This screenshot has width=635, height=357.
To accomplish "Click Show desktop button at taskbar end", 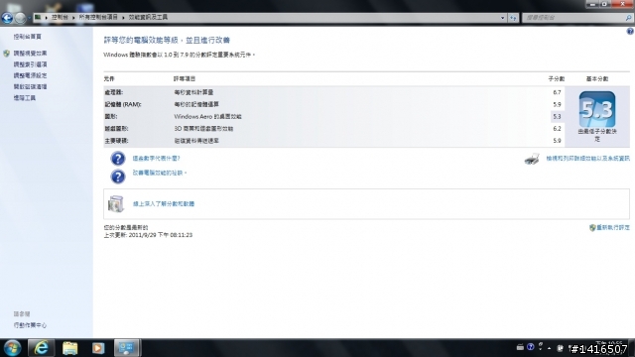I will click(x=632, y=348).
